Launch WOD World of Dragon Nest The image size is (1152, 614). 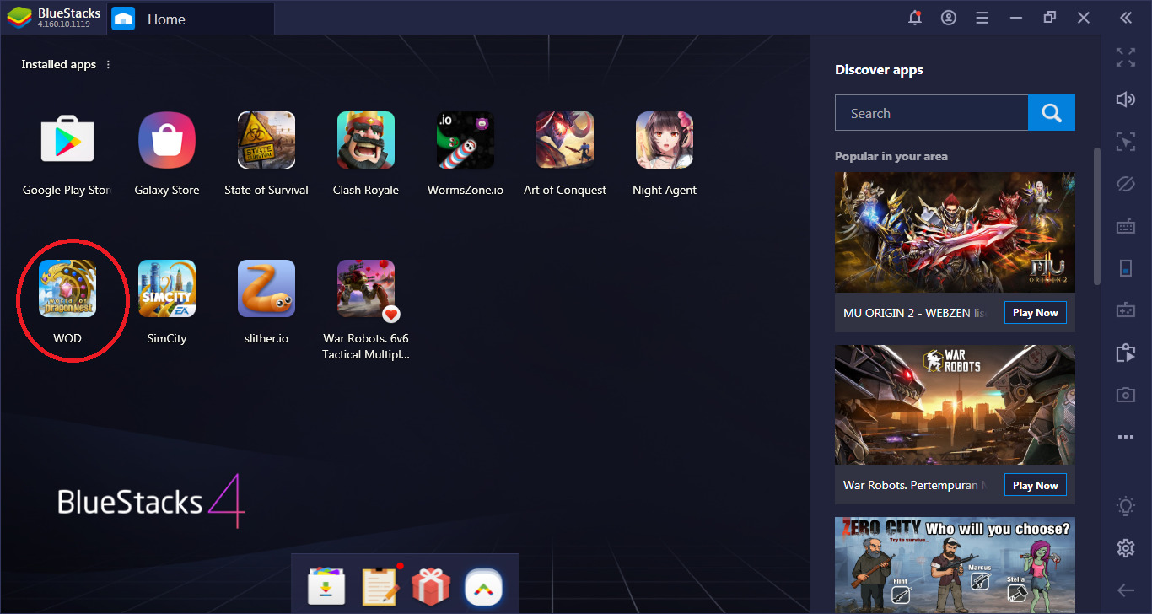pyautogui.click(x=67, y=288)
